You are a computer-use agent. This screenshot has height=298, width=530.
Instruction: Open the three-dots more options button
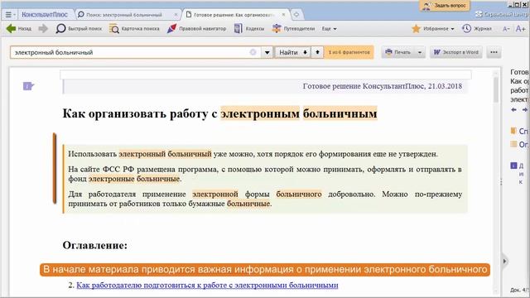click(494, 52)
